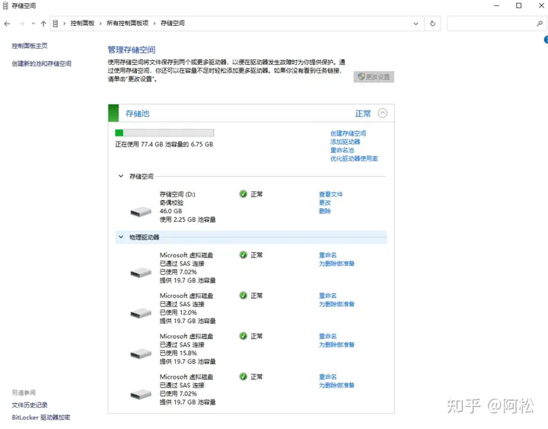Open the address bar history dropdown
The height and width of the screenshot is (429, 548).
pos(416,24)
